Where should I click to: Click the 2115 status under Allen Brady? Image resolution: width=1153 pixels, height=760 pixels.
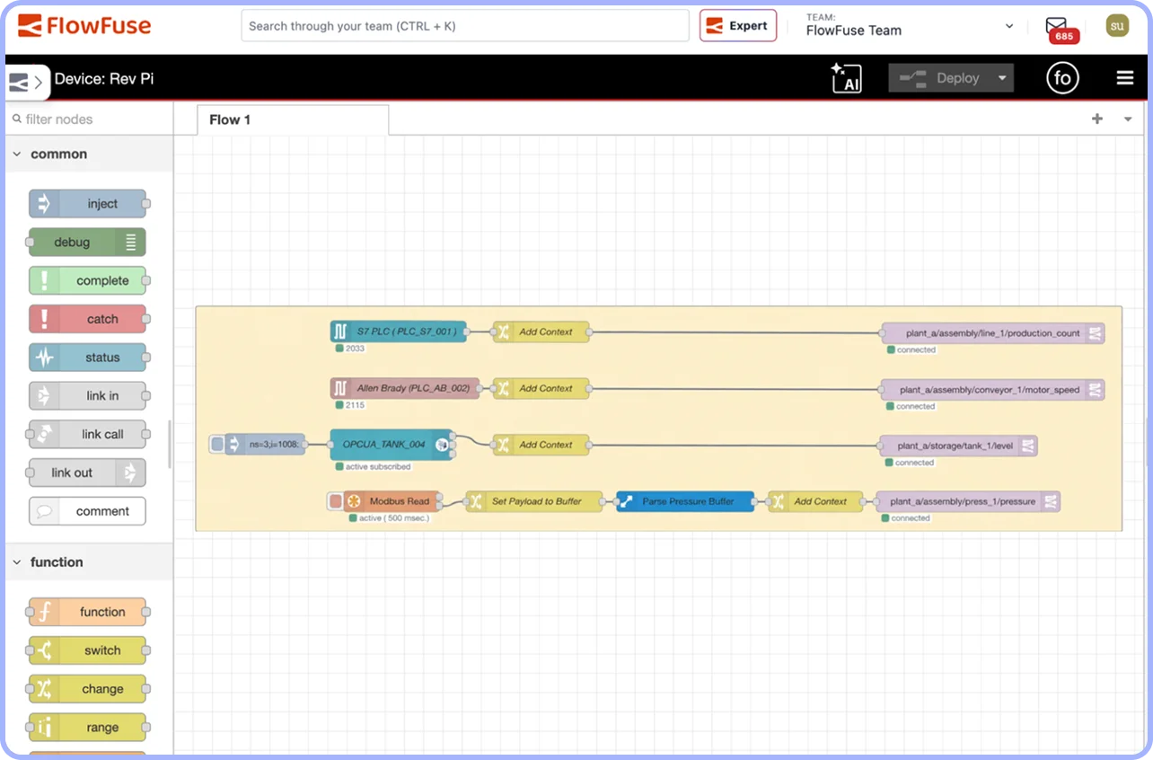click(x=350, y=405)
